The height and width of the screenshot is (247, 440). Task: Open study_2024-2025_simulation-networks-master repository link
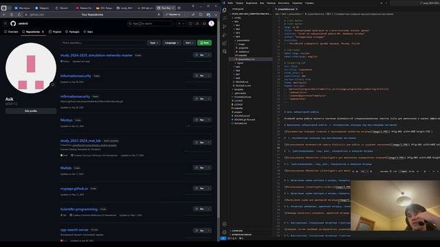96,56
